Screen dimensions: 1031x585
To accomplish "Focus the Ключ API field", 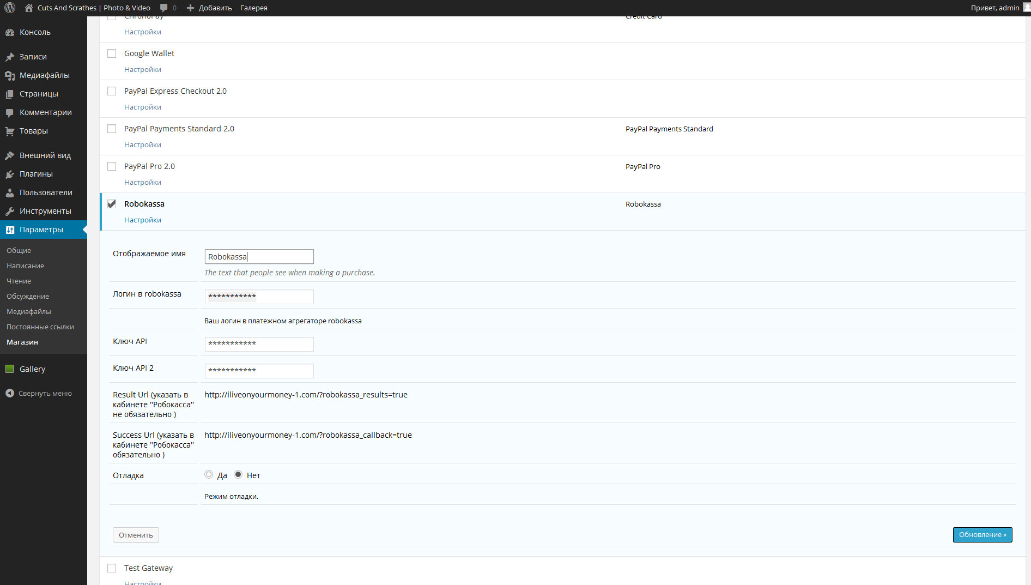I will [x=259, y=344].
